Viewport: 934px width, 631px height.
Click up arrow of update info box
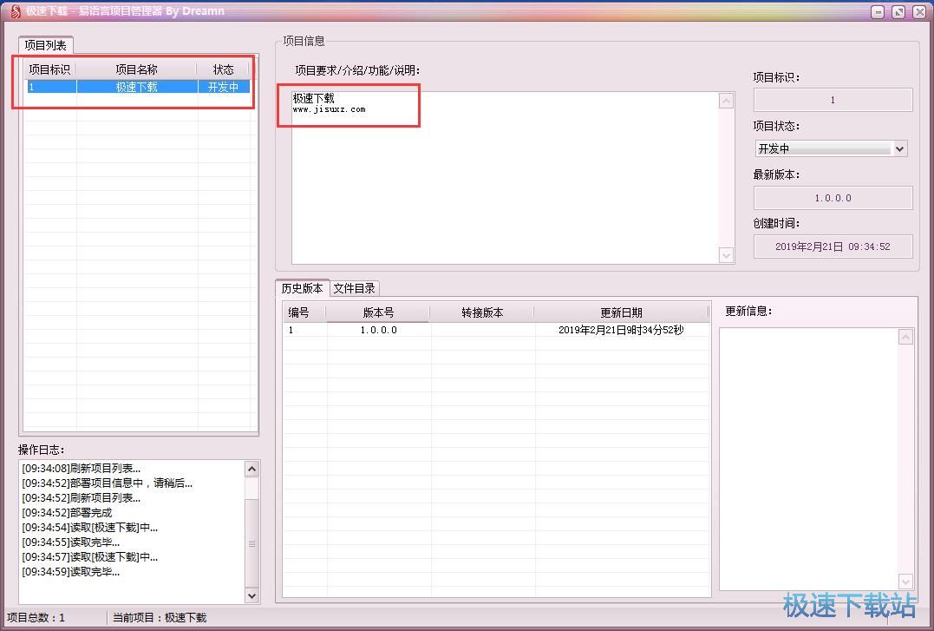click(x=905, y=337)
